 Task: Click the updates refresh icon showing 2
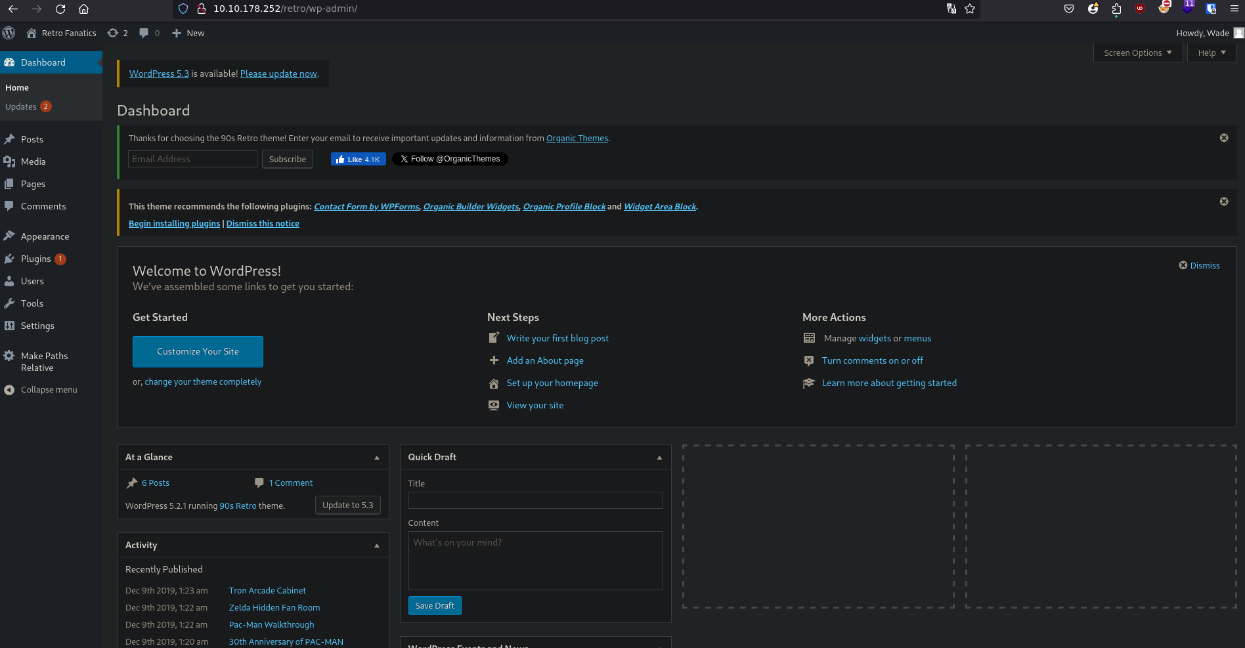coord(113,33)
